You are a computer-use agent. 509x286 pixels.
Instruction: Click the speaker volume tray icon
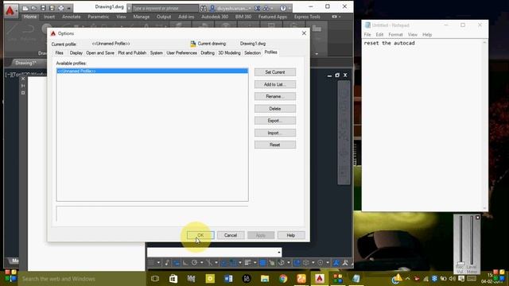[453, 279]
